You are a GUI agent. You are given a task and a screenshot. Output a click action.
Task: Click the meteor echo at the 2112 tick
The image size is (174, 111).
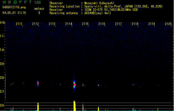38,83
